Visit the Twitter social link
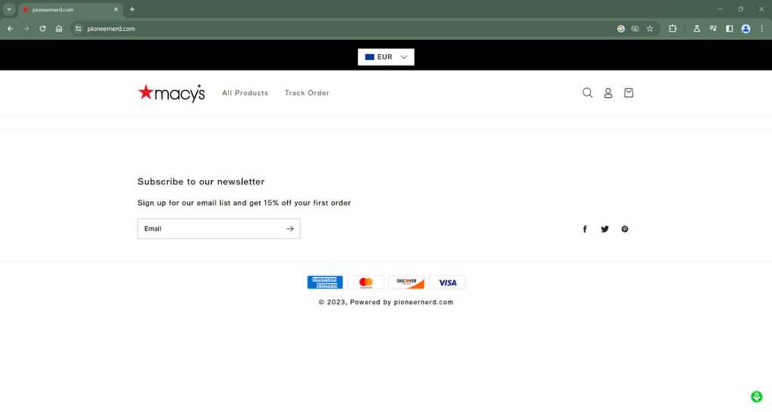The width and height of the screenshot is (772, 412). click(x=605, y=229)
